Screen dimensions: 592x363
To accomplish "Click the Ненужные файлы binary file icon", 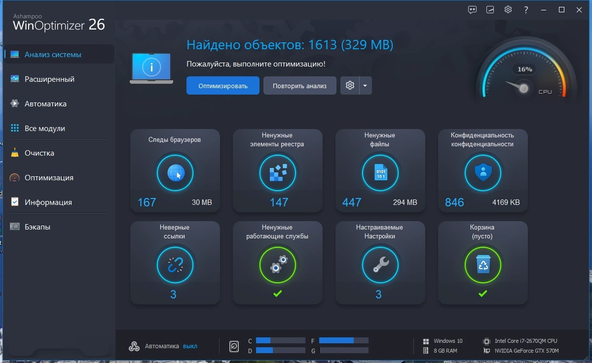I will point(380,173).
